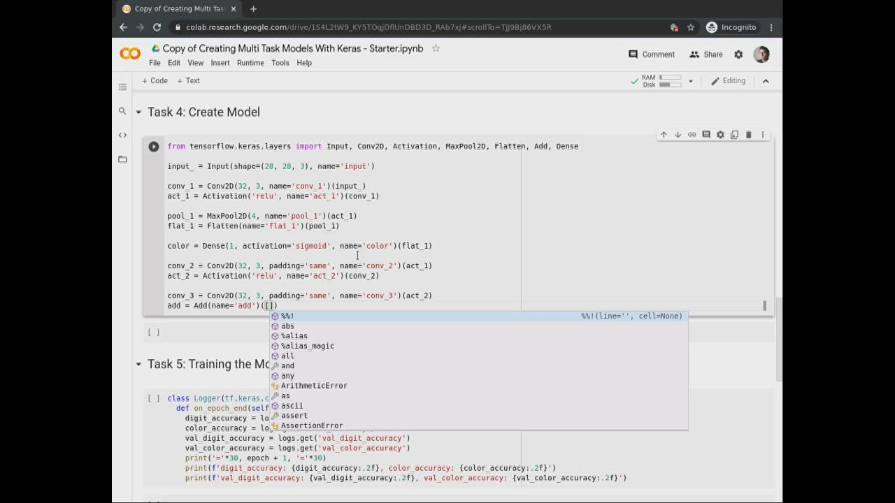Viewport: 895px width, 503px height.
Task: Open the user account avatar
Action: click(x=761, y=54)
